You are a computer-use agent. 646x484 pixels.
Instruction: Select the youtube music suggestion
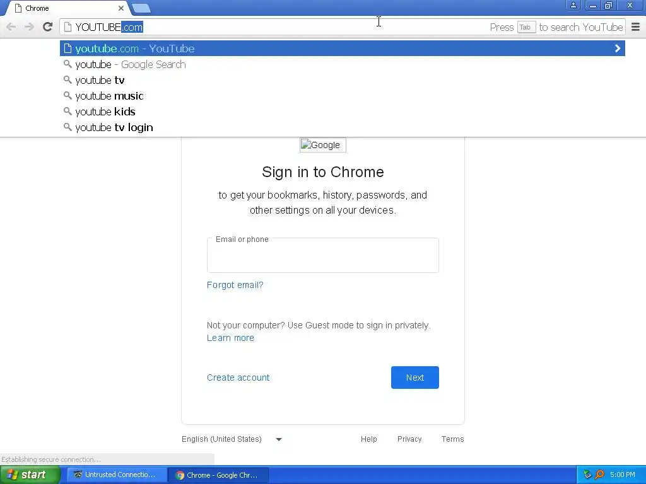point(343,96)
